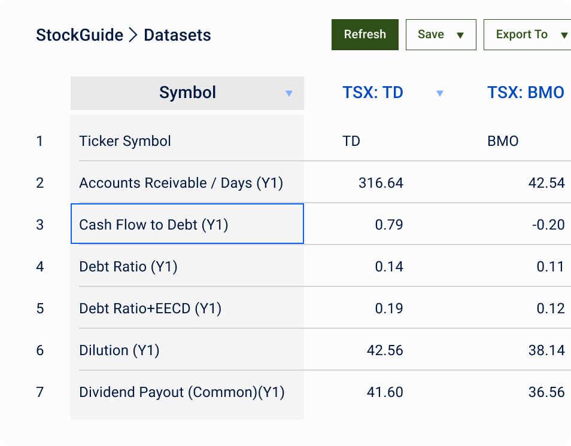Screen dimensions: 571x446
Task: Select row number 3
Action: [40, 225]
